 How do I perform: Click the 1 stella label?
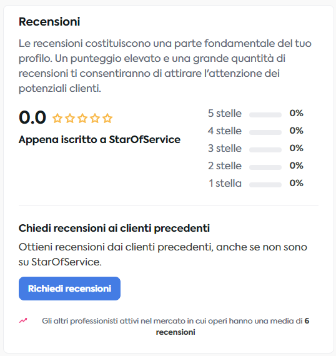click(x=225, y=183)
